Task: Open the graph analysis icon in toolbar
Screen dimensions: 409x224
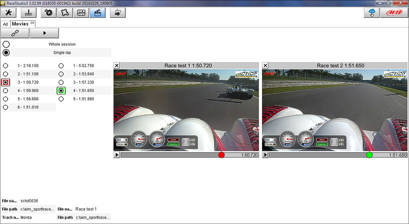Action: 81,13
